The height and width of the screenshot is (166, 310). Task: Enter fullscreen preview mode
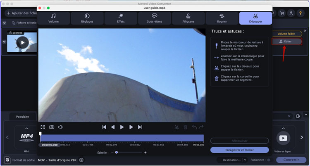tap(43, 127)
